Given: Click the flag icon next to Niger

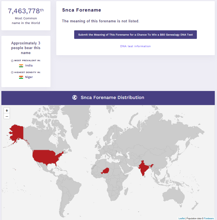Looking at the screenshot, I should (21, 77).
